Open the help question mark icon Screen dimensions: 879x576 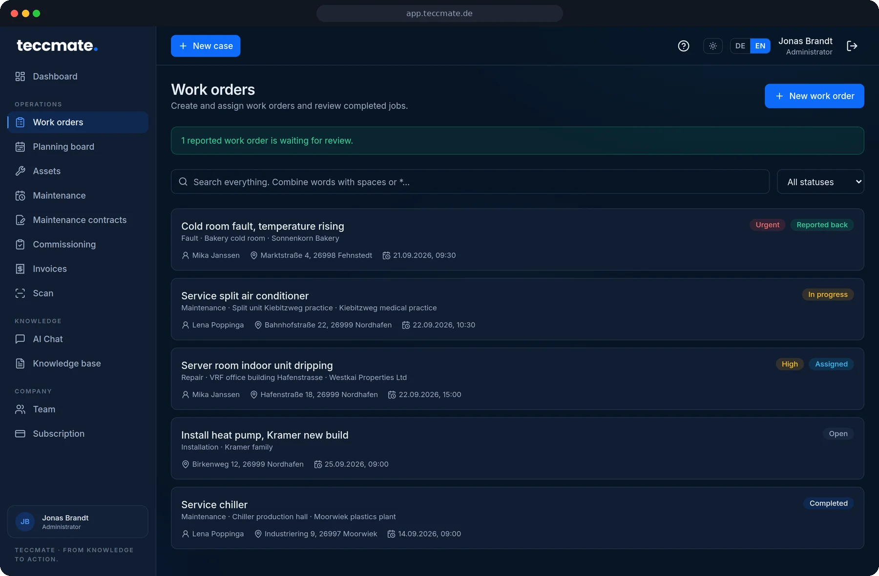click(684, 46)
